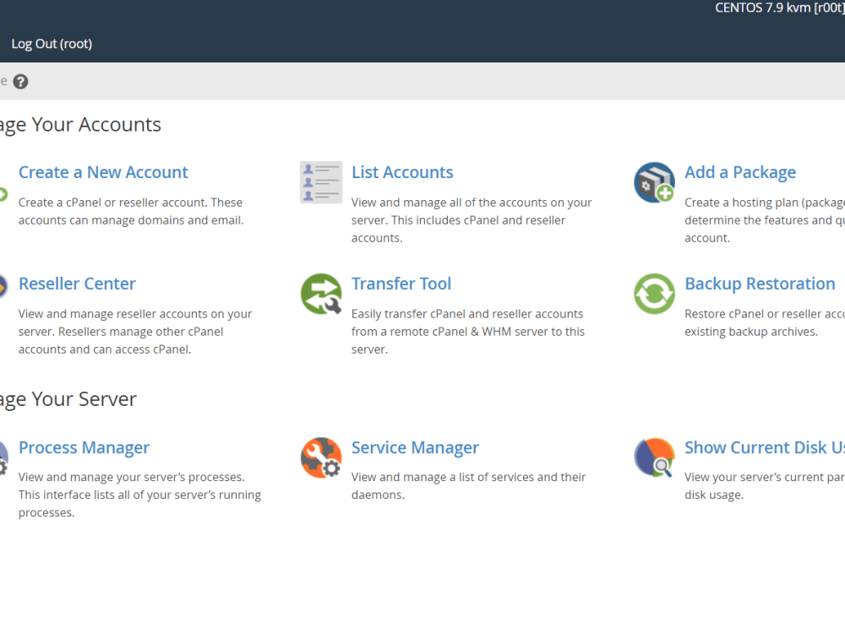The width and height of the screenshot is (845, 633).
Task: Click the List Accounts user-list icon
Action: [x=320, y=182]
